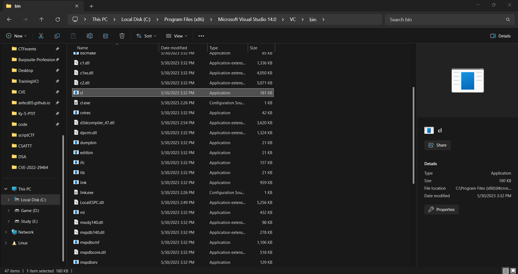
Task: Go up one folder level
Action: coord(41,19)
